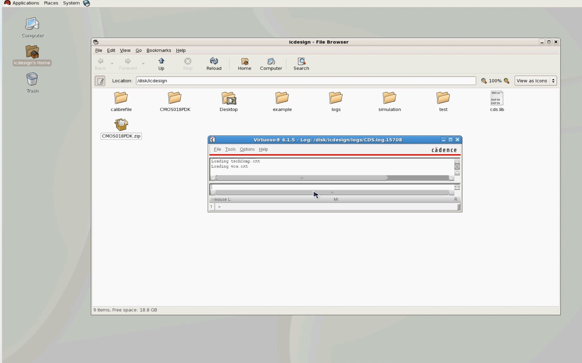
Task: Click the zoom out magnifier icon
Action: pyautogui.click(x=484, y=81)
